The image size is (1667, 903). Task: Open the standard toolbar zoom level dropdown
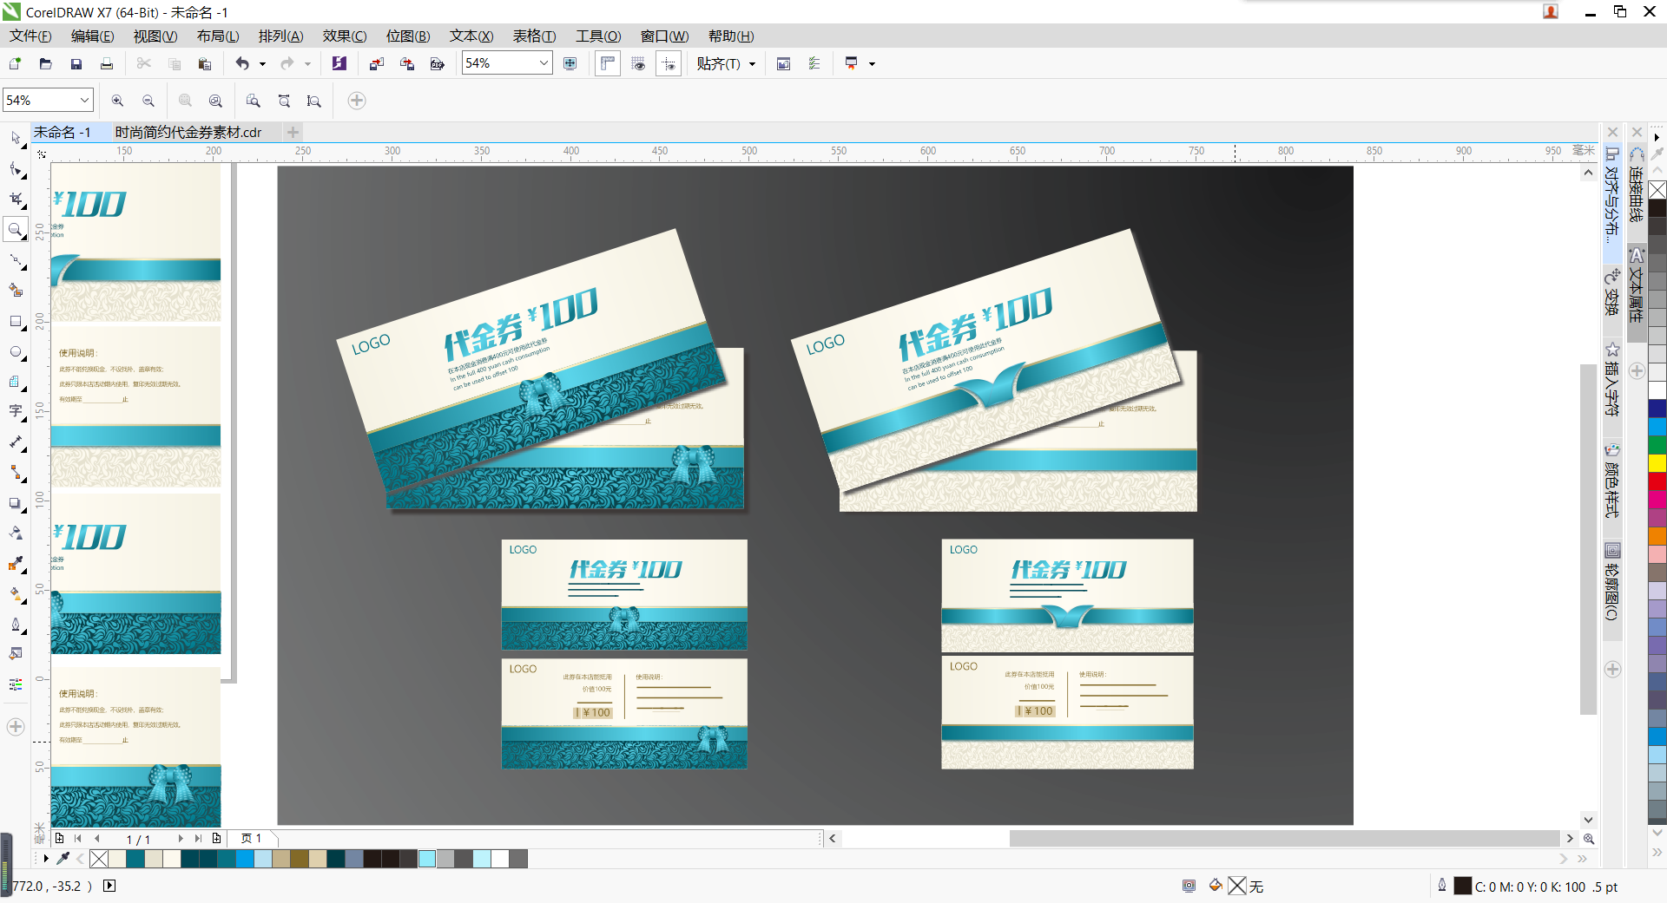tap(544, 62)
